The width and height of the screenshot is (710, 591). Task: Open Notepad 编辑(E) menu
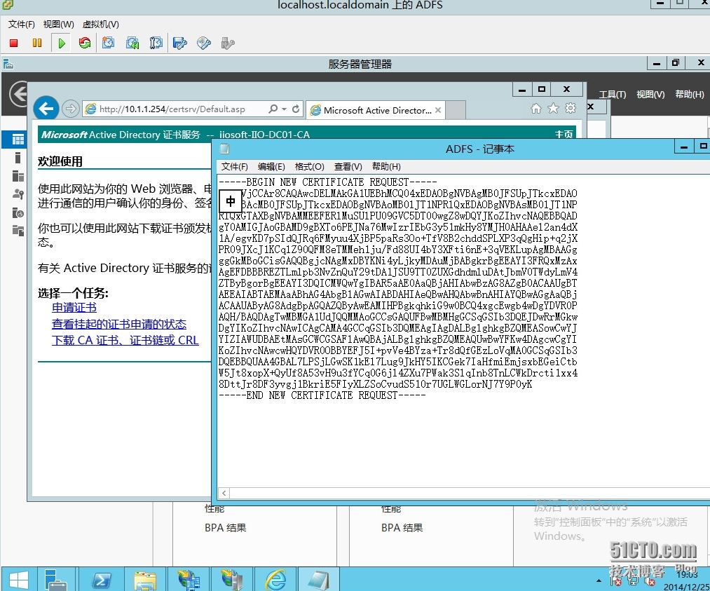click(x=271, y=167)
